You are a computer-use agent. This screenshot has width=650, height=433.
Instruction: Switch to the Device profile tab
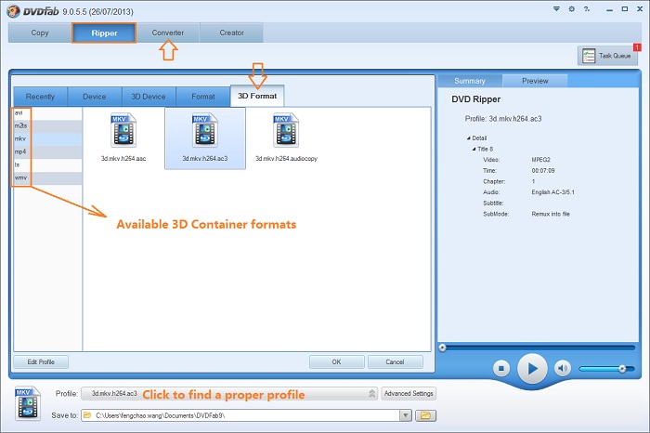95,97
